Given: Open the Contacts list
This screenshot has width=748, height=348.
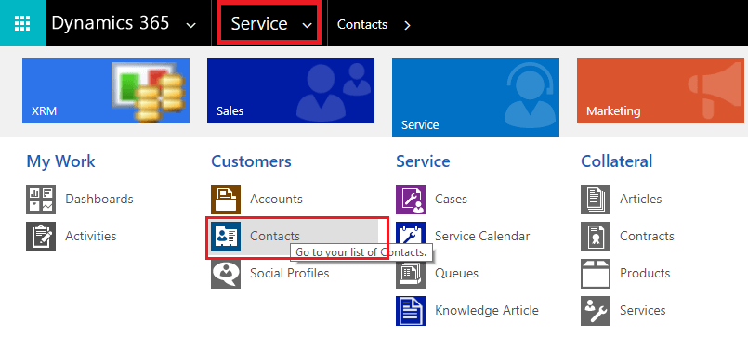Looking at the screenshot, I should point(275,236).
